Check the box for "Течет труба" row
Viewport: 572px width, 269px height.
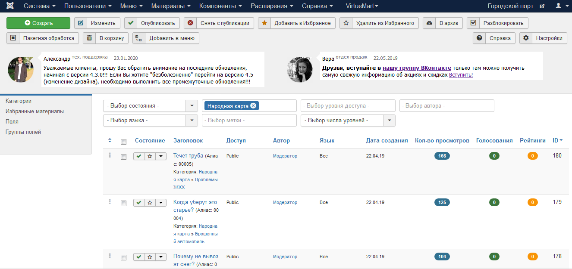124,157
